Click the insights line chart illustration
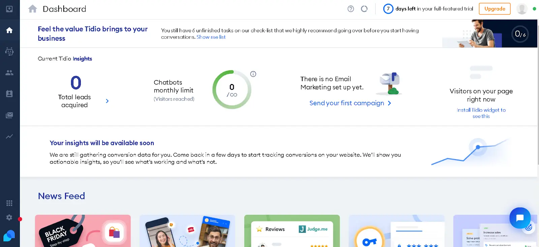 [471, 152]
